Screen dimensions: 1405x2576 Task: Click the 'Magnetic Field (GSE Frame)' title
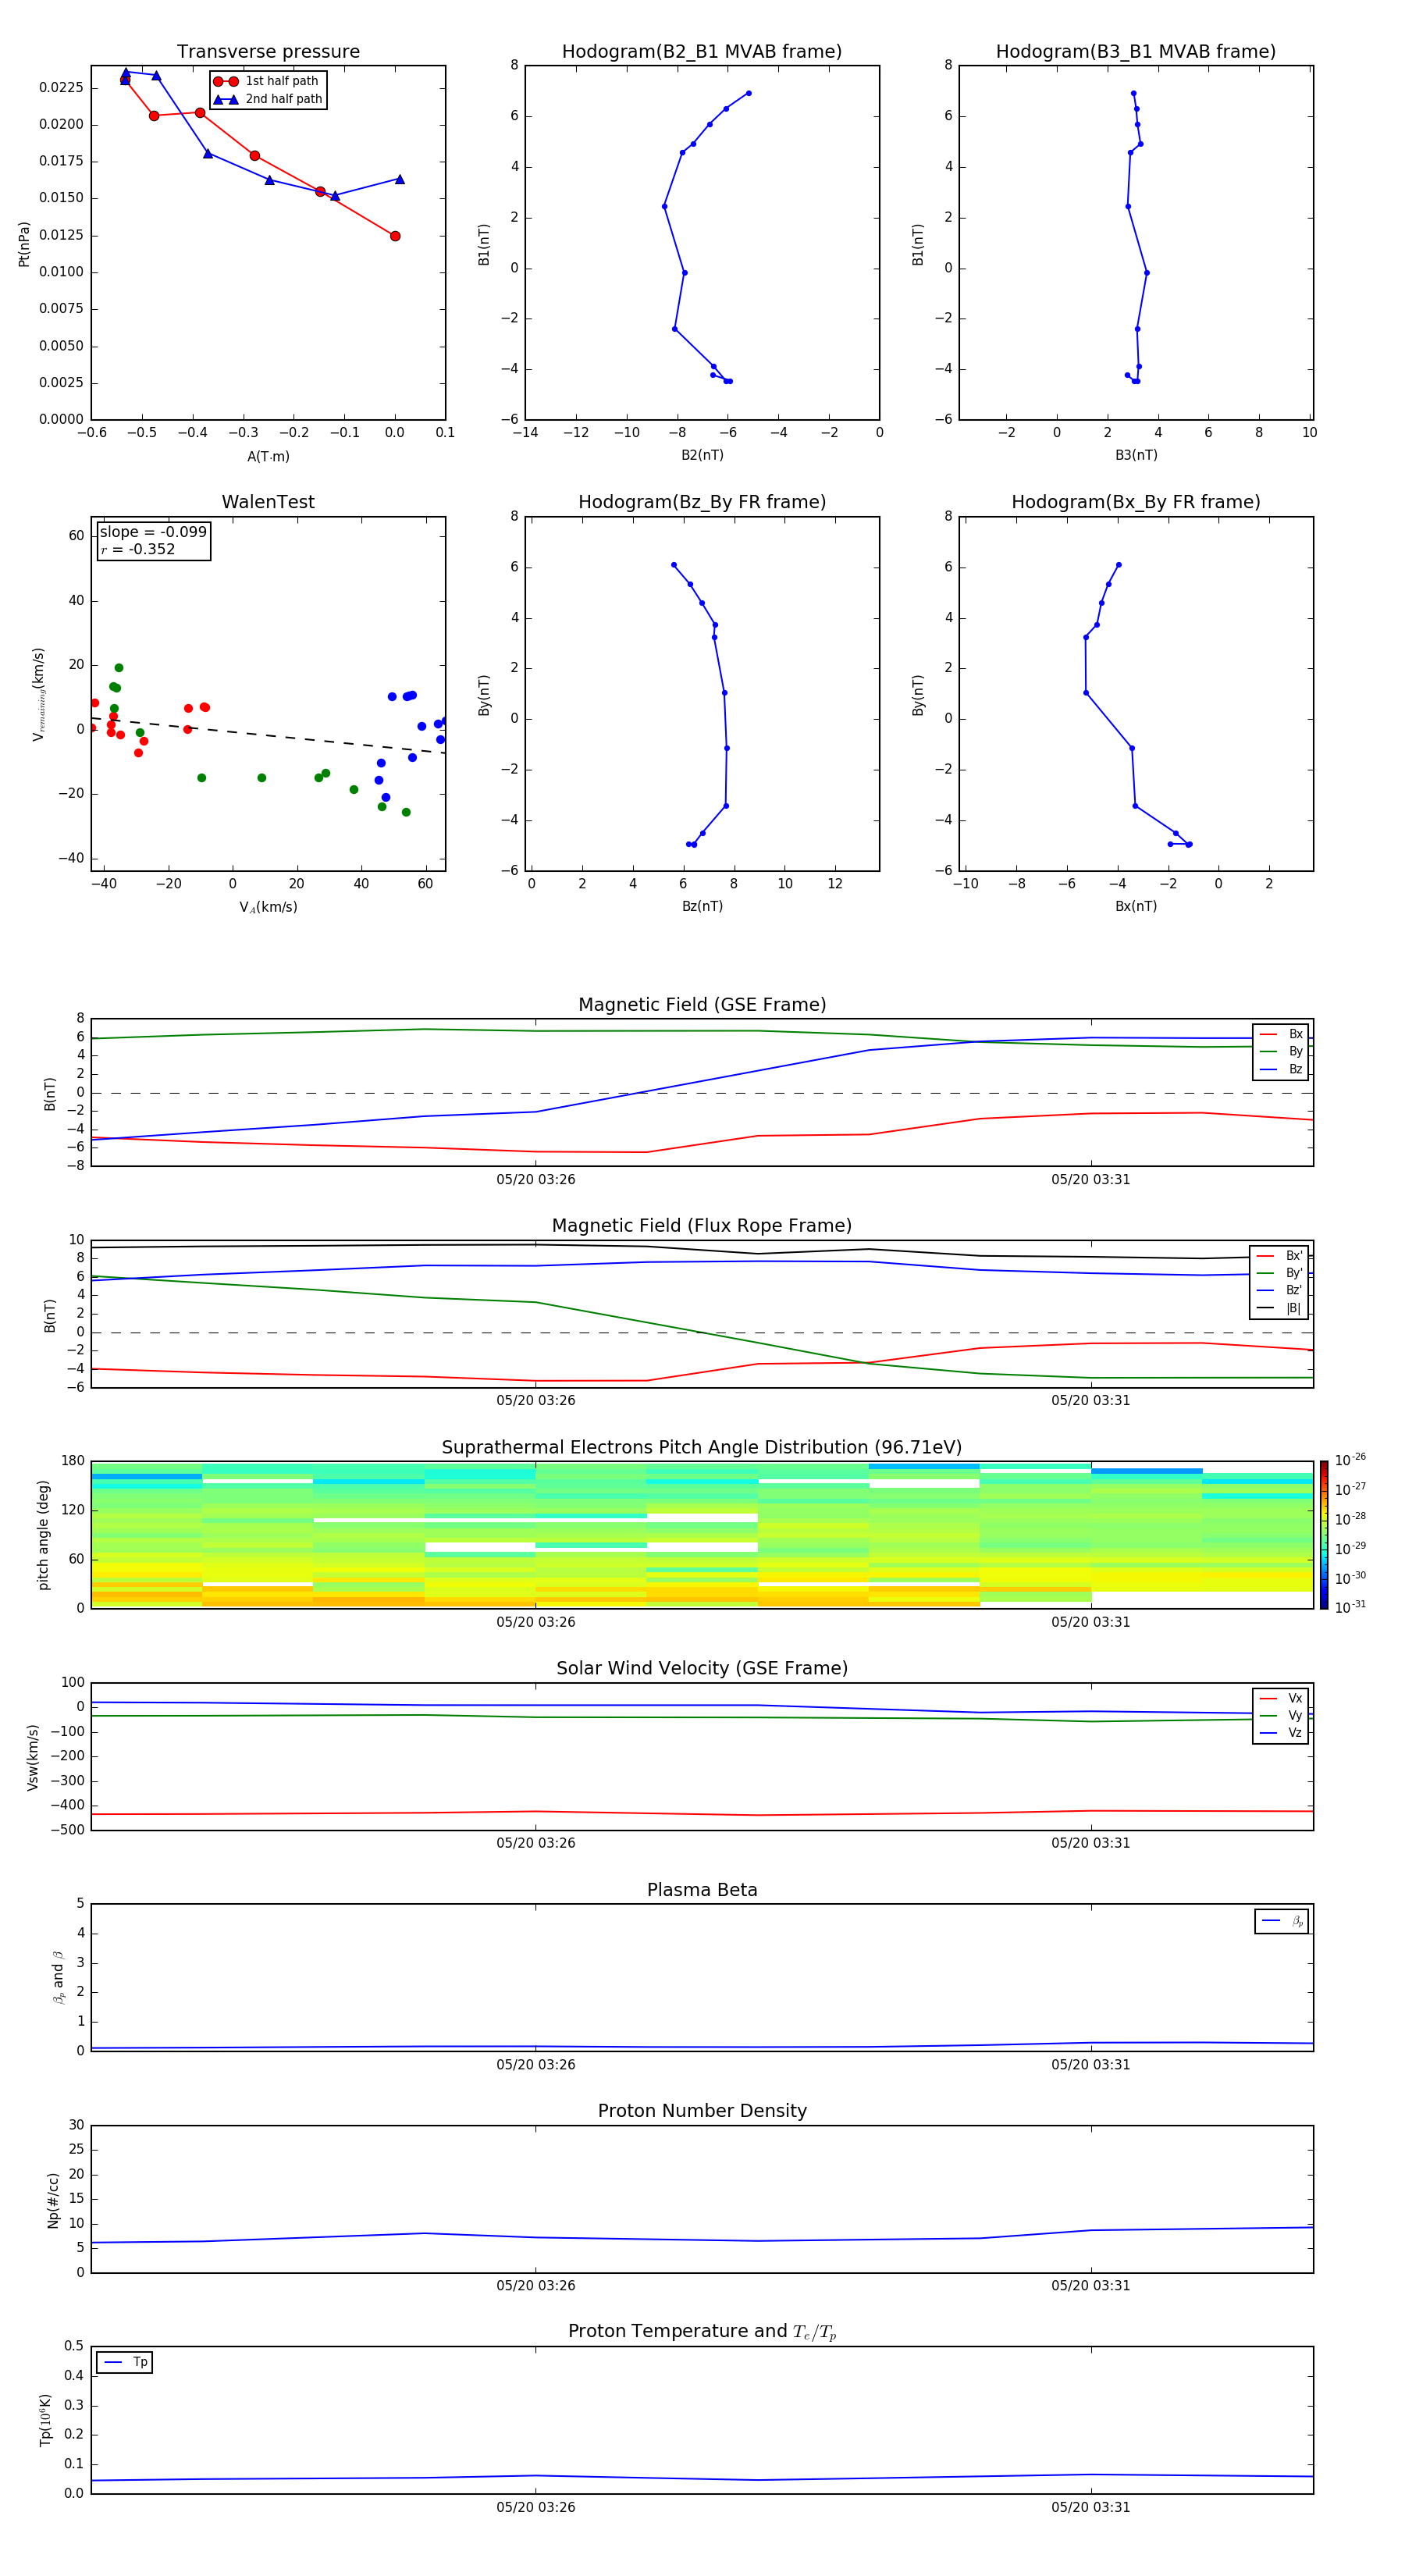[702, 1005]
